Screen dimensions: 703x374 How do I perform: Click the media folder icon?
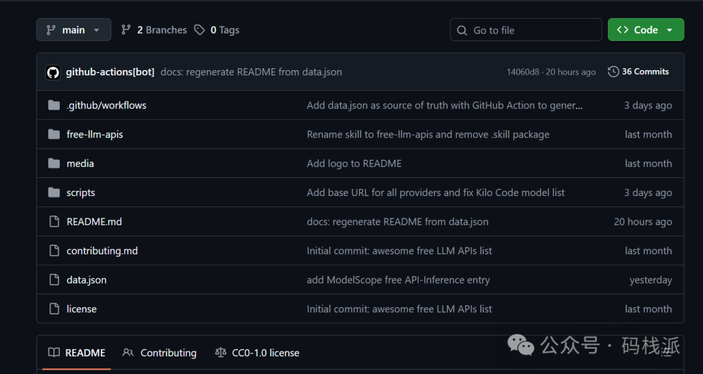click(54, 164)
